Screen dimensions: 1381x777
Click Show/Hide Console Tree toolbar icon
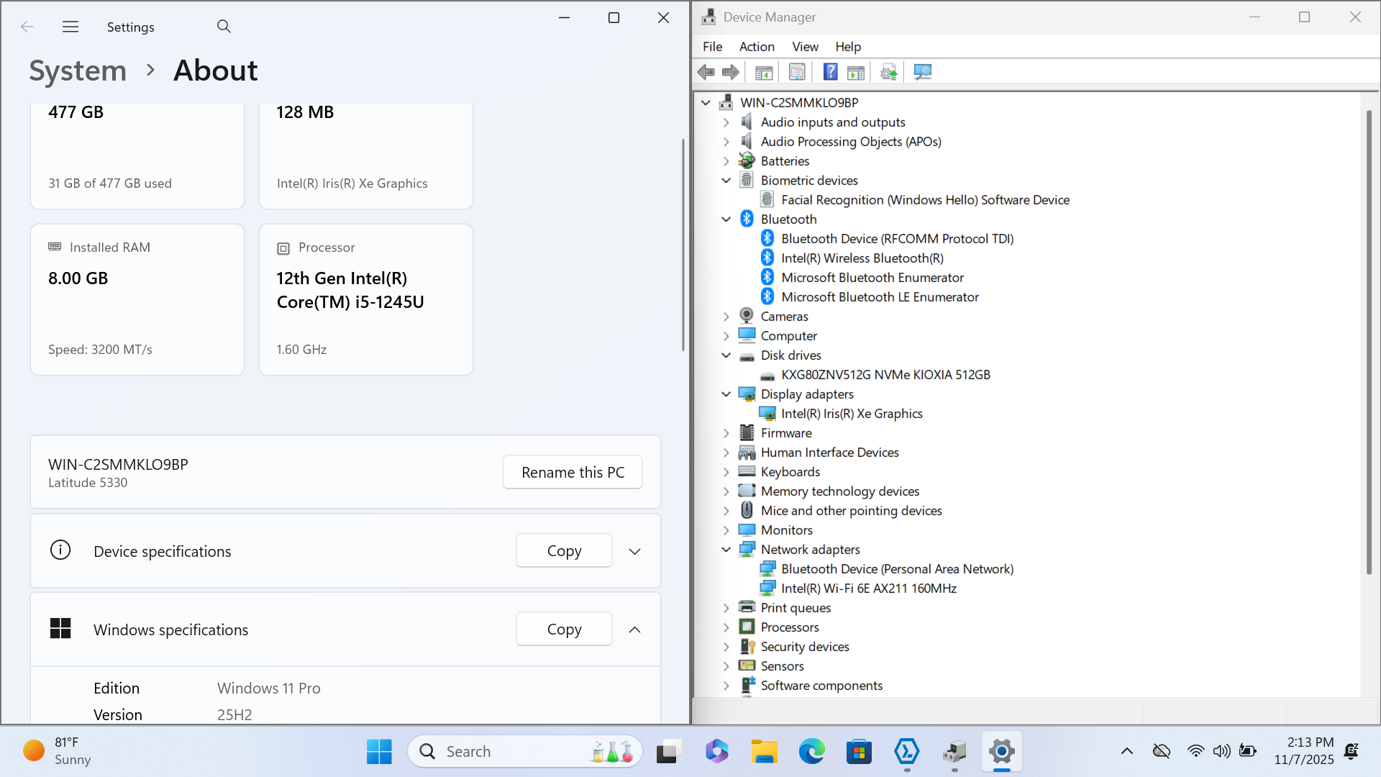(764, 72)
